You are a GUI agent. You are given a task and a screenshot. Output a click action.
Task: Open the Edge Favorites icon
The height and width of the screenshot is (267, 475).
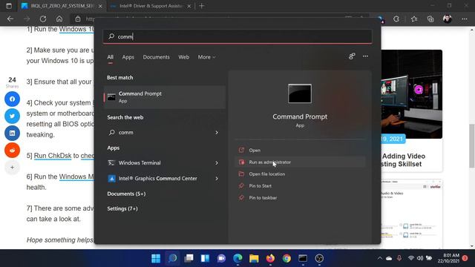[414, 19]
